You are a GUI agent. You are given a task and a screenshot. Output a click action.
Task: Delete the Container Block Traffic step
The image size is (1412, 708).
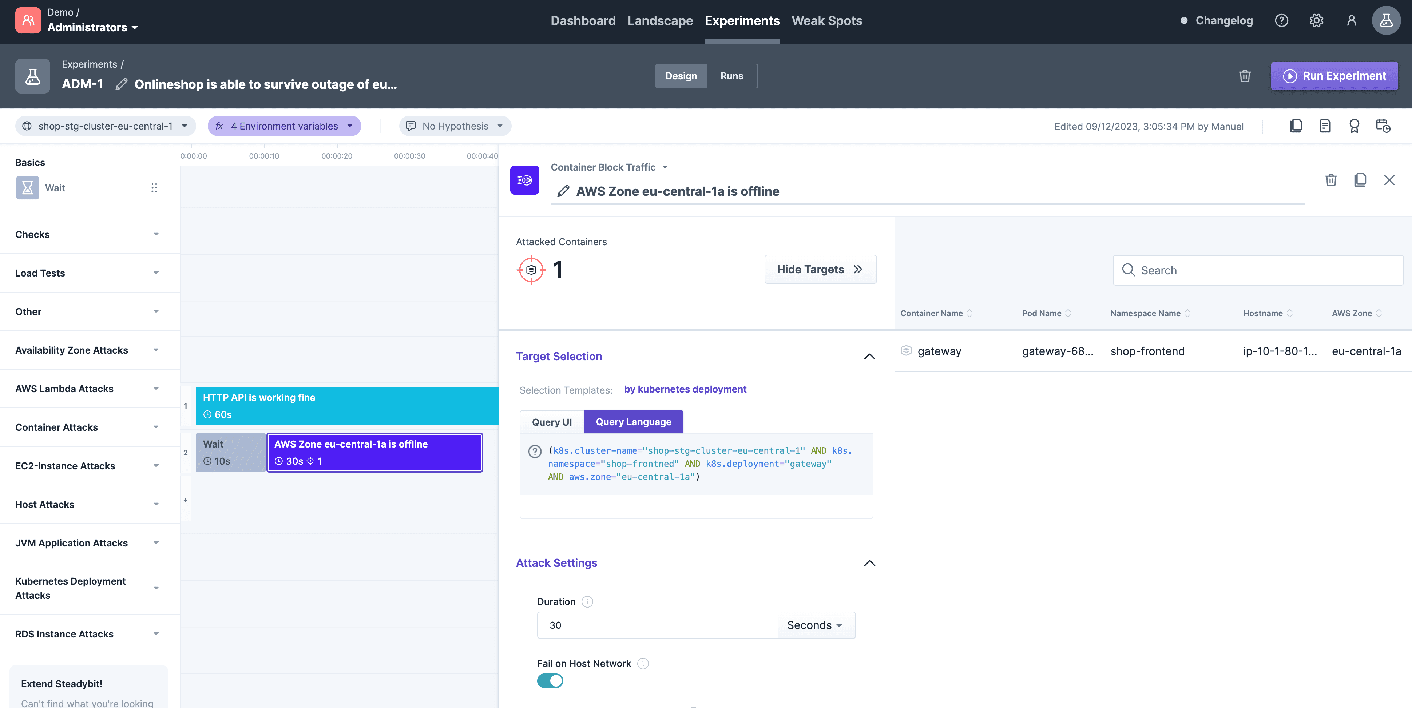coord(1331,180)
